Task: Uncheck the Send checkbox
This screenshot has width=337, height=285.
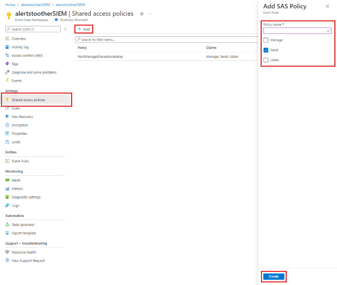Action: pos(266,50)
